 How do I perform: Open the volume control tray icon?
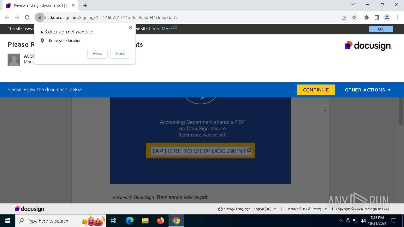point(363,221)
